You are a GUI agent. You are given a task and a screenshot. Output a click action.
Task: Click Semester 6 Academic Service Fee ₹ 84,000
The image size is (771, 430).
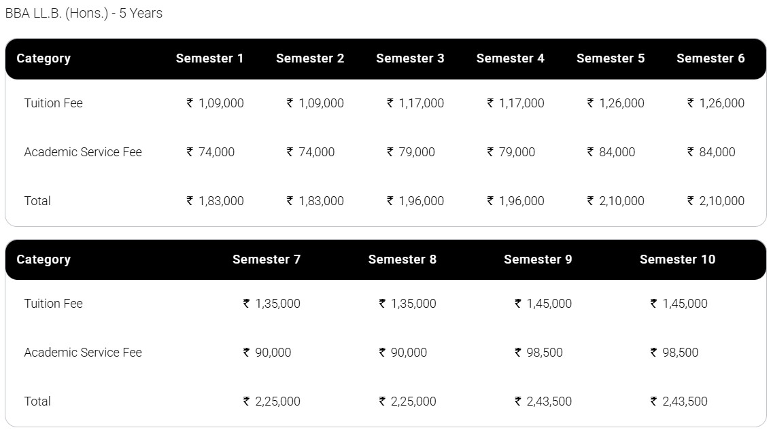(711, 152)
